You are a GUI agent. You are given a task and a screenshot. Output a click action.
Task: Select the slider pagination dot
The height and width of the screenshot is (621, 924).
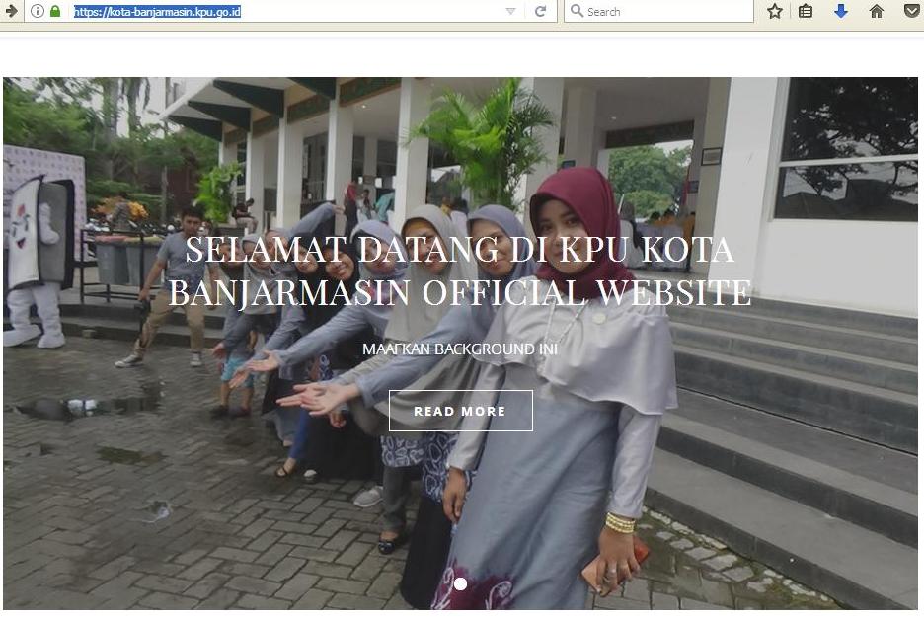(x=461, y=583)
